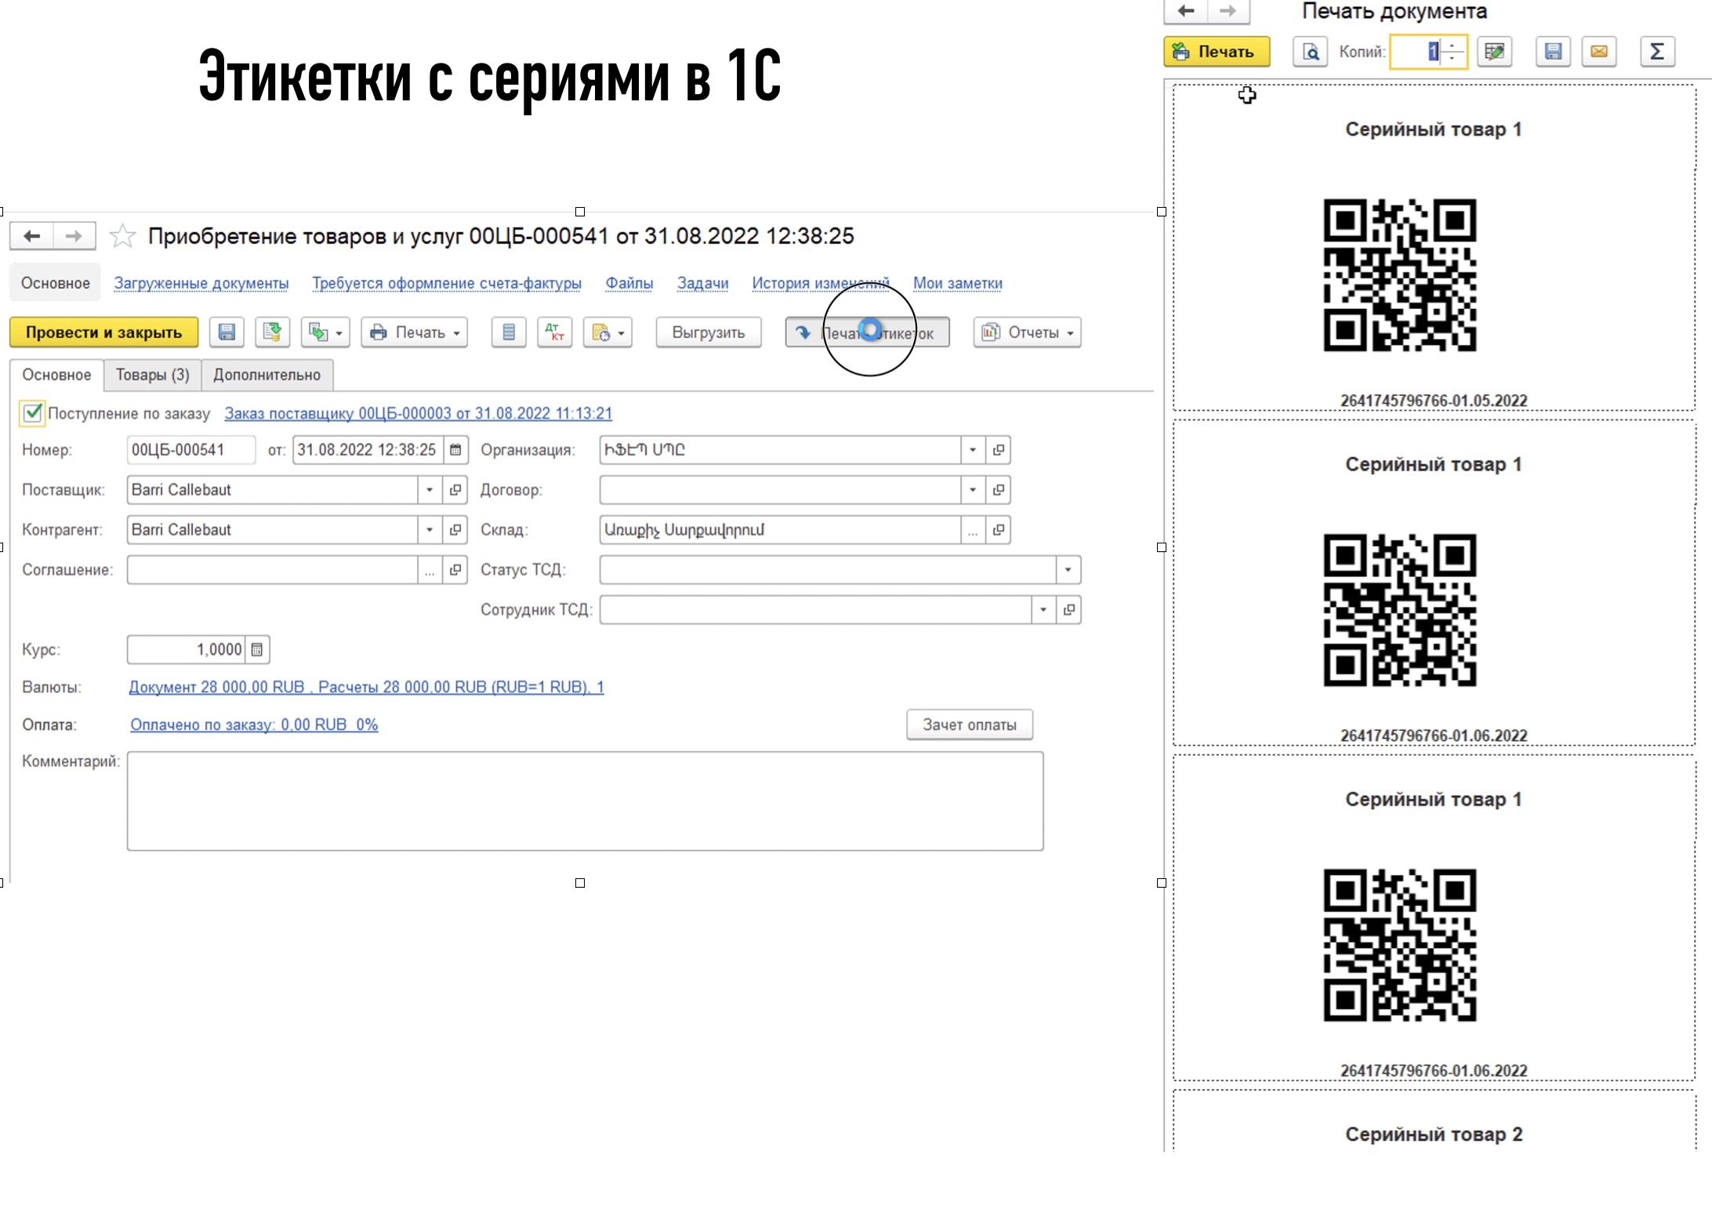The height and width of the screenshot is (1217, 1712).
Task: Open the date calendar picker icon
Action: [455, 450]
